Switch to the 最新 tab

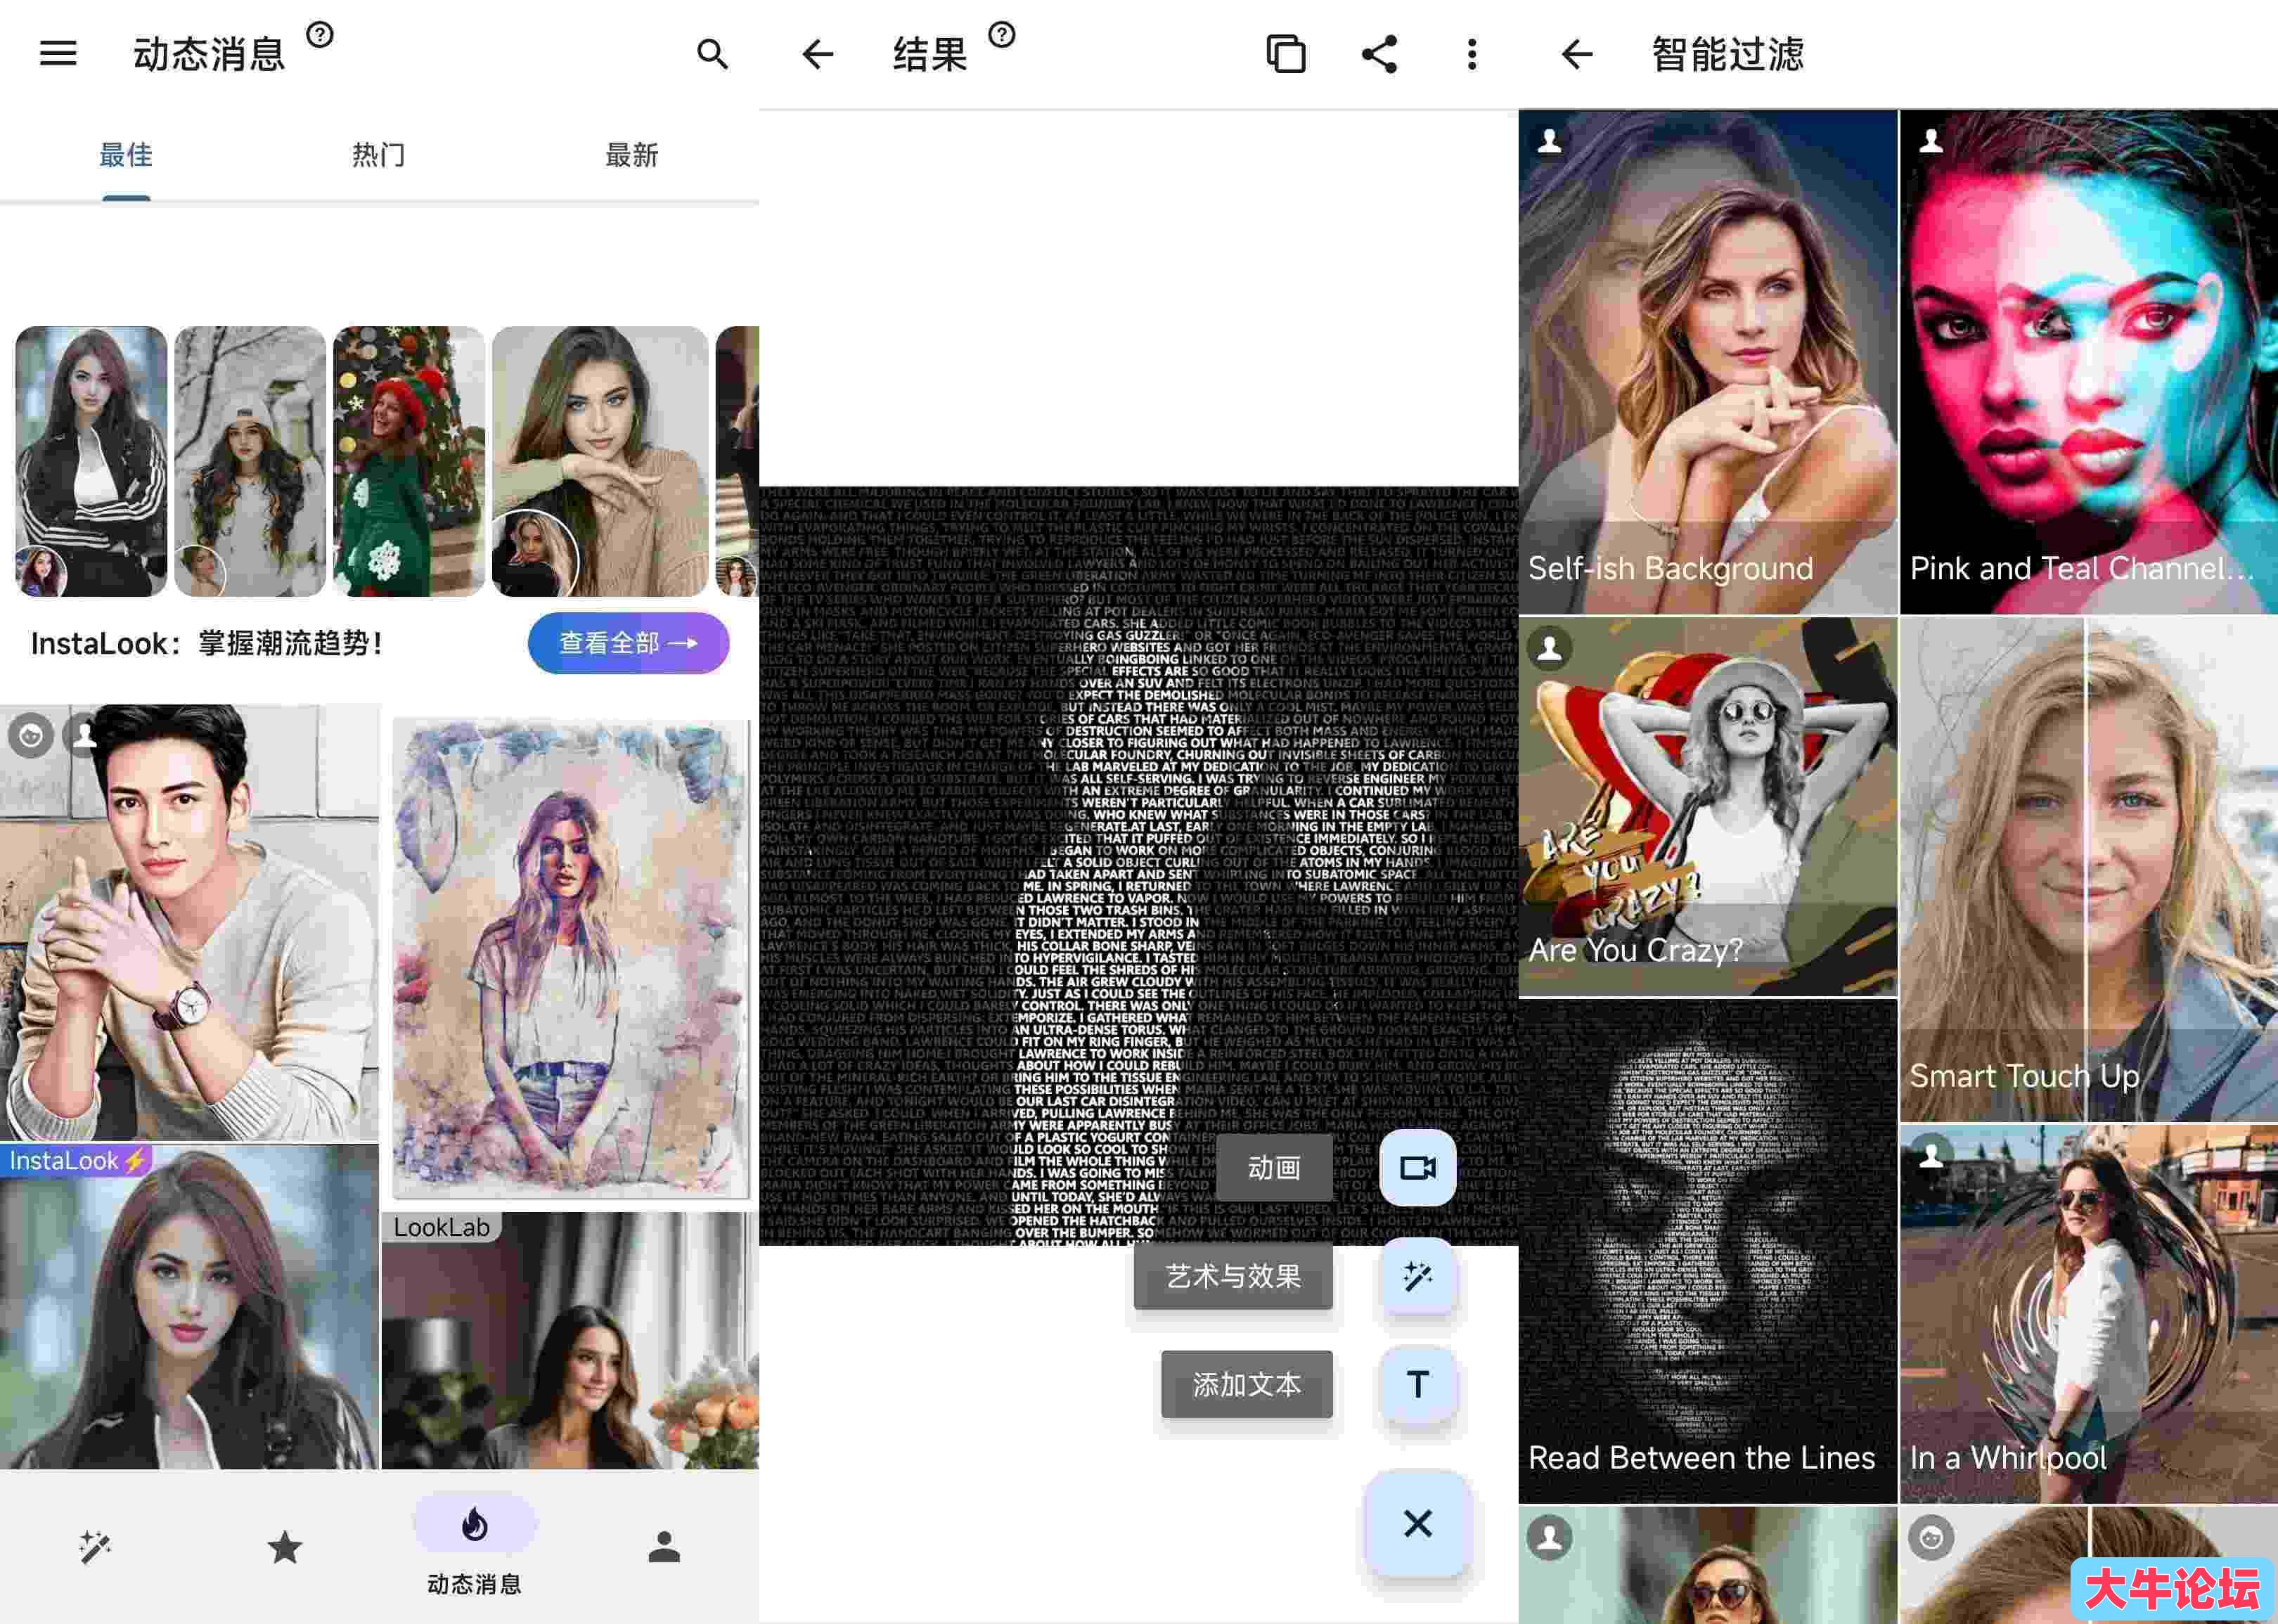(x=632, y=155)
